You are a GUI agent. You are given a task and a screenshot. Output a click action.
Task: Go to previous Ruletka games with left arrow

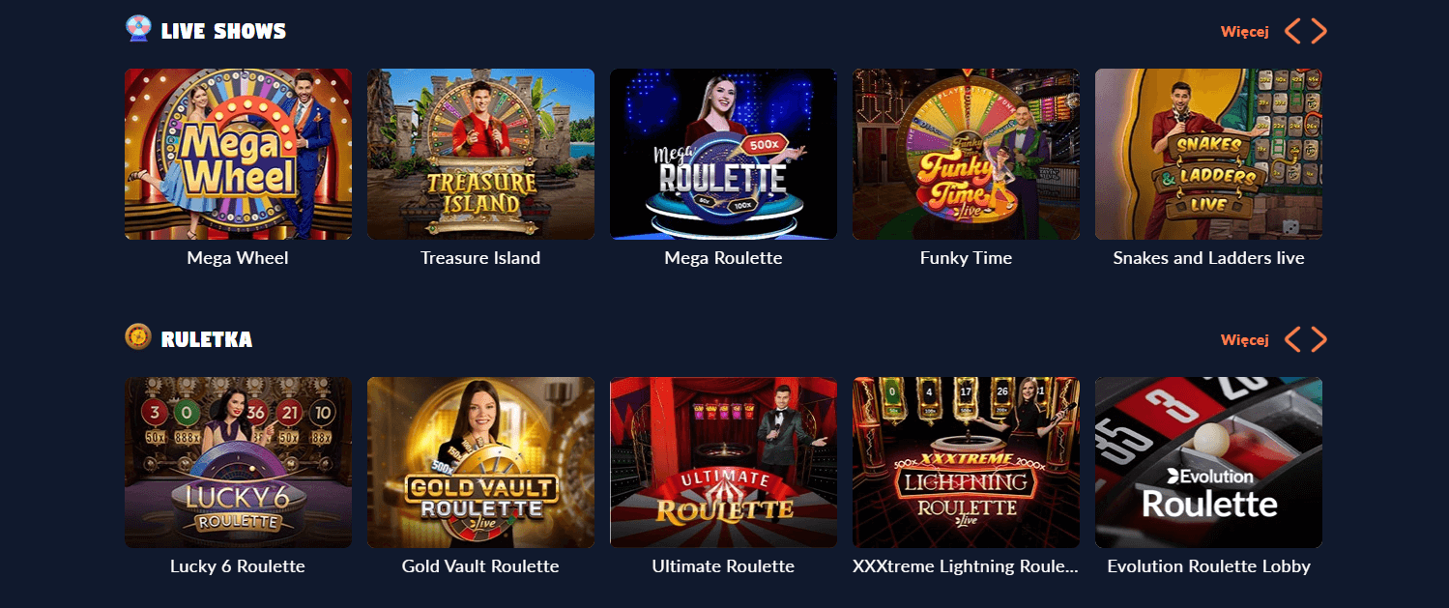(1292, 339)
